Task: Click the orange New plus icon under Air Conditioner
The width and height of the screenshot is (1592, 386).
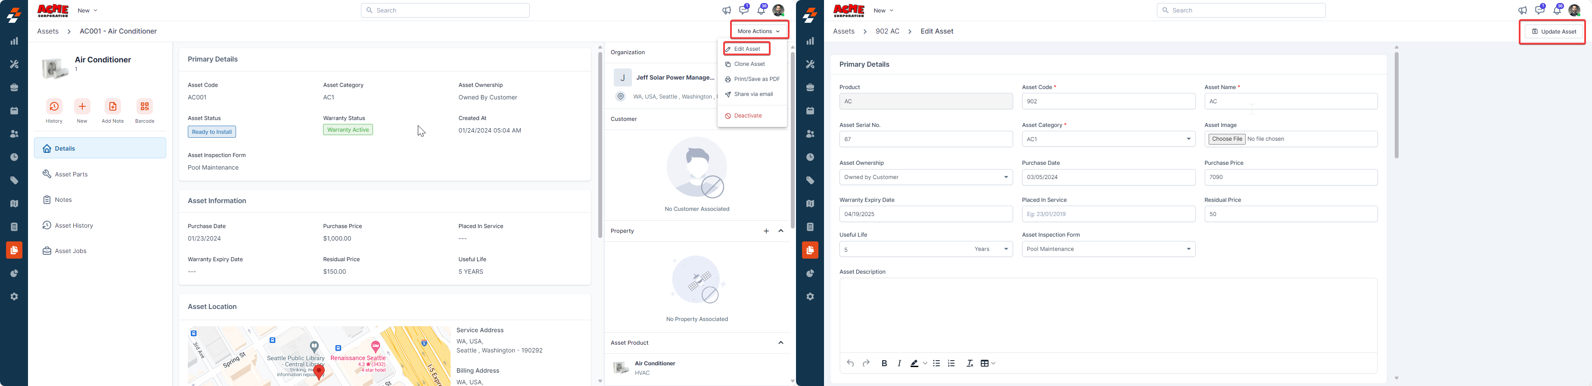Action: click(x=82, y=106)
